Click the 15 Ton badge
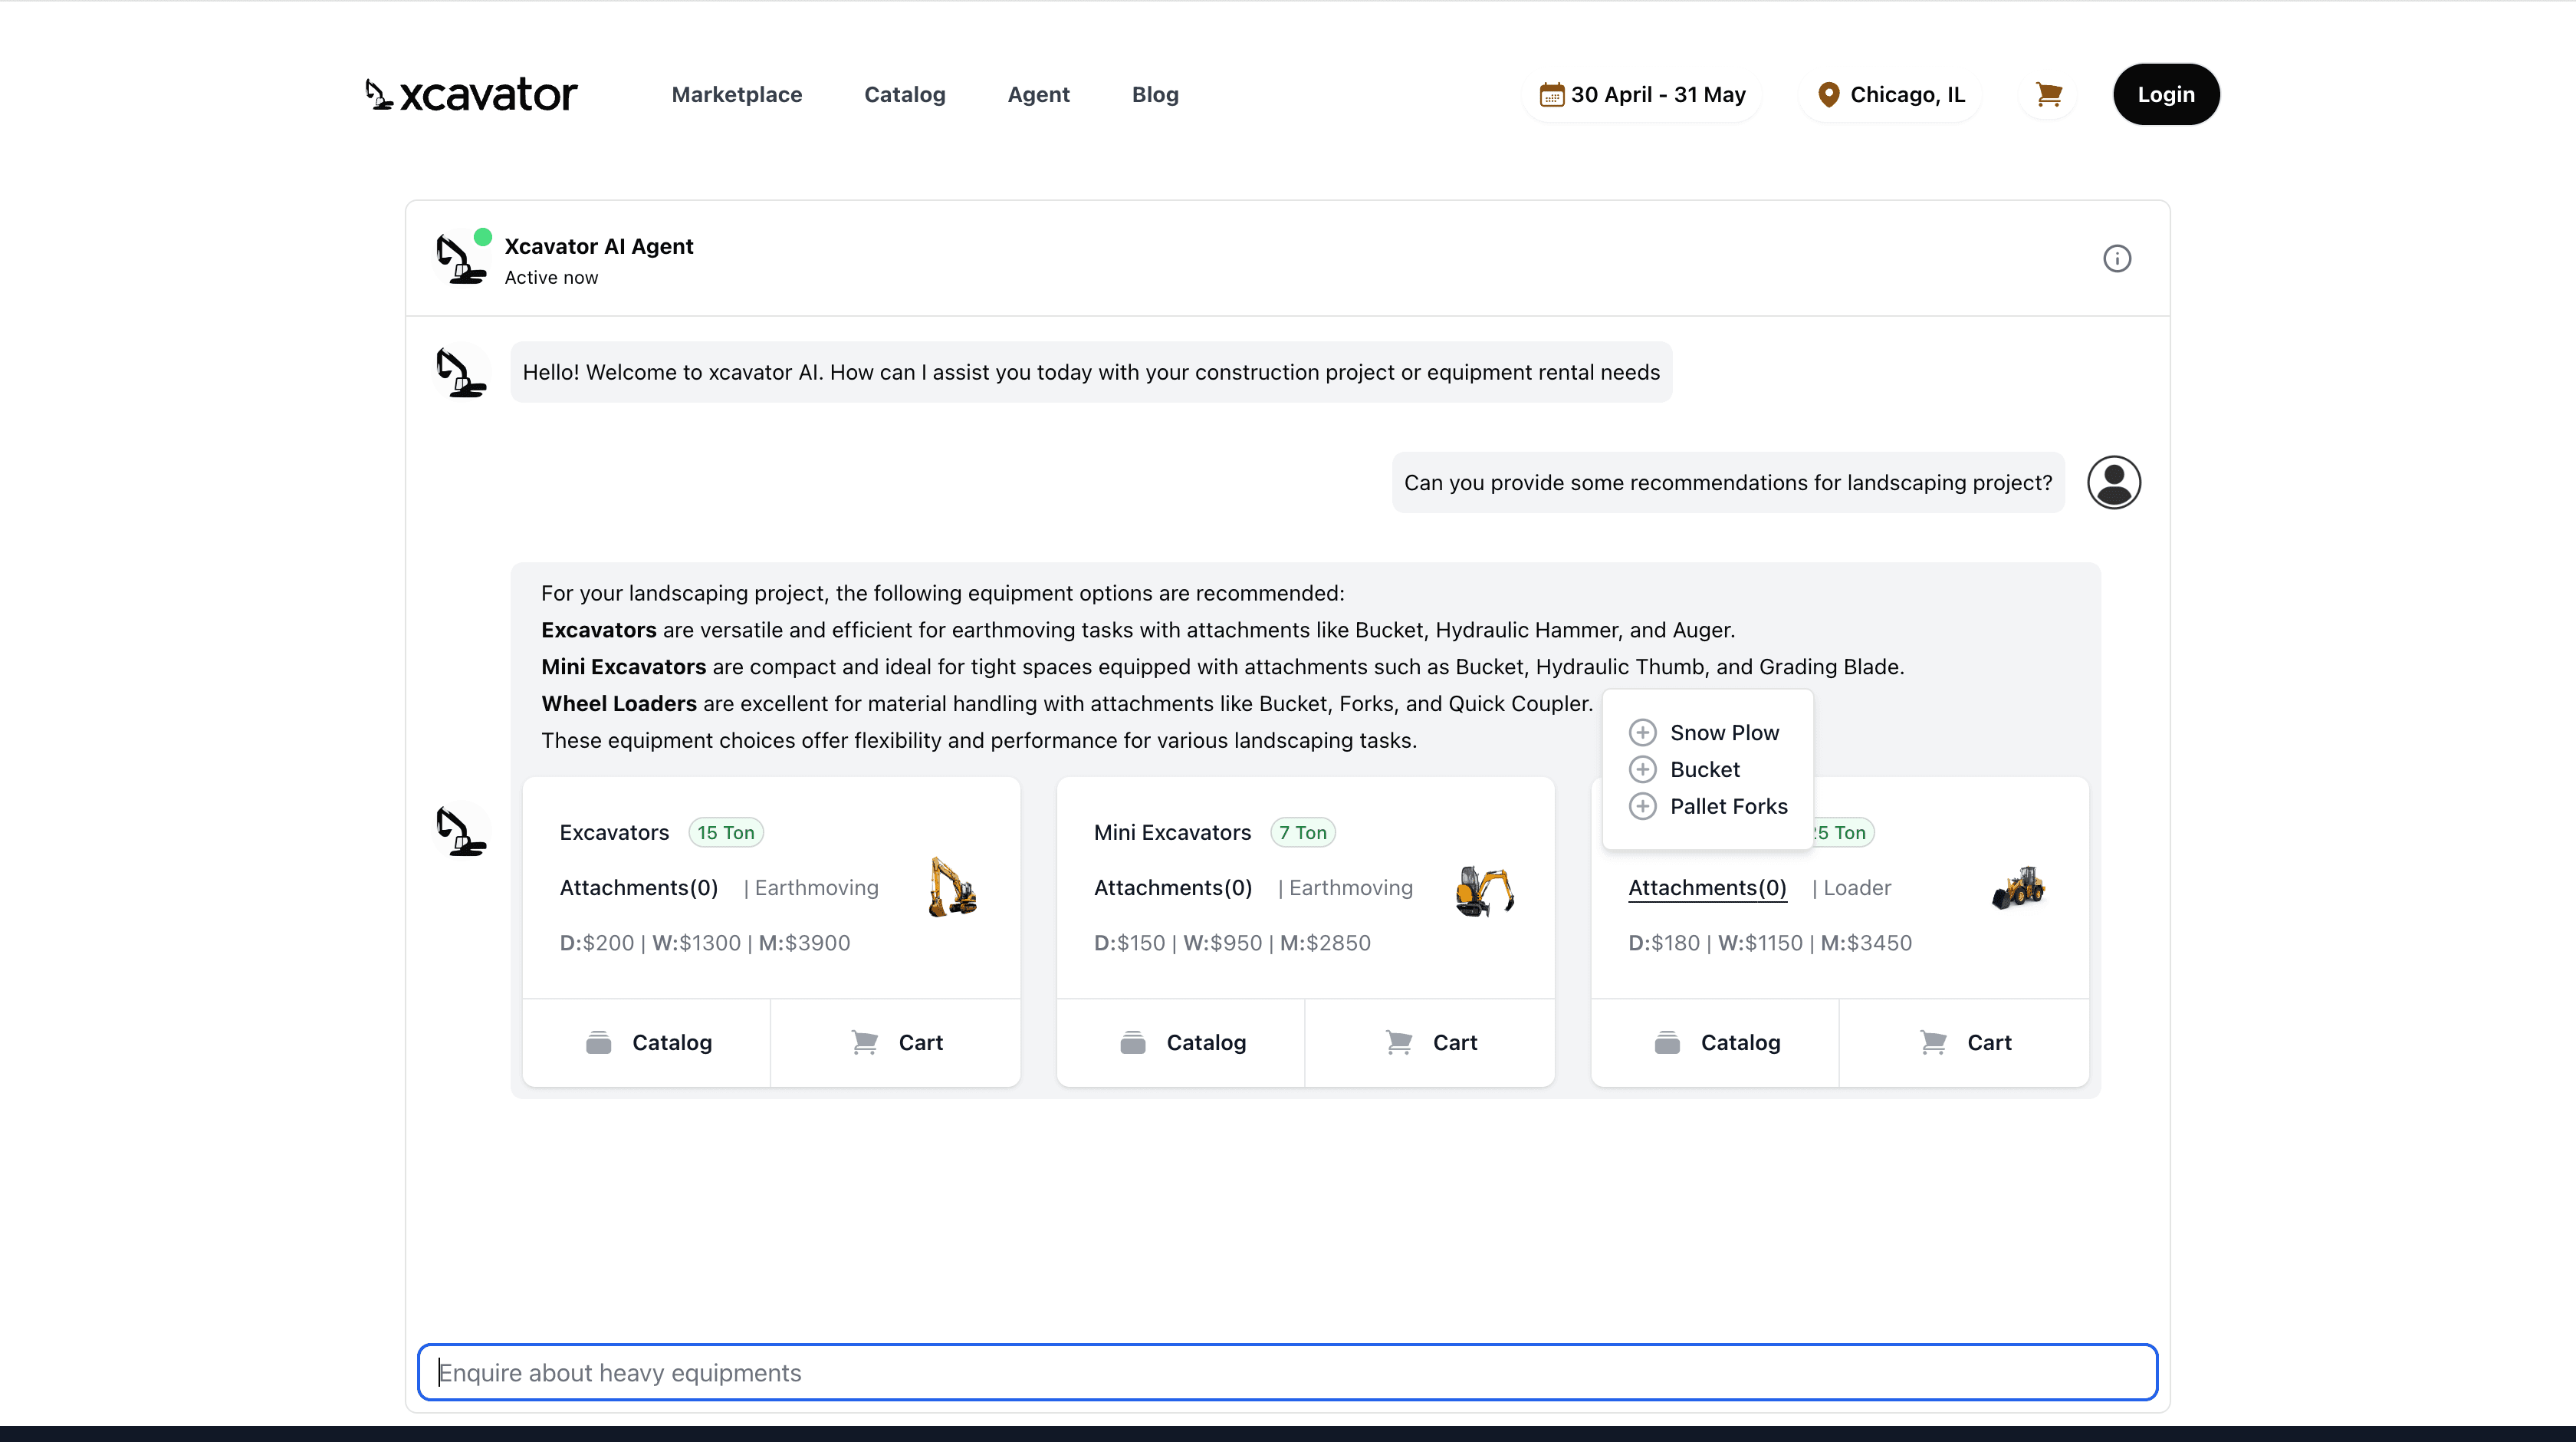This screenshot has height=1442, width=2576. click(726, 832)
